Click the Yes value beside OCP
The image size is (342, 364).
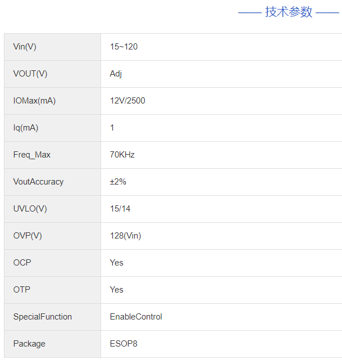pyautogui.click(x=116, y=263)
